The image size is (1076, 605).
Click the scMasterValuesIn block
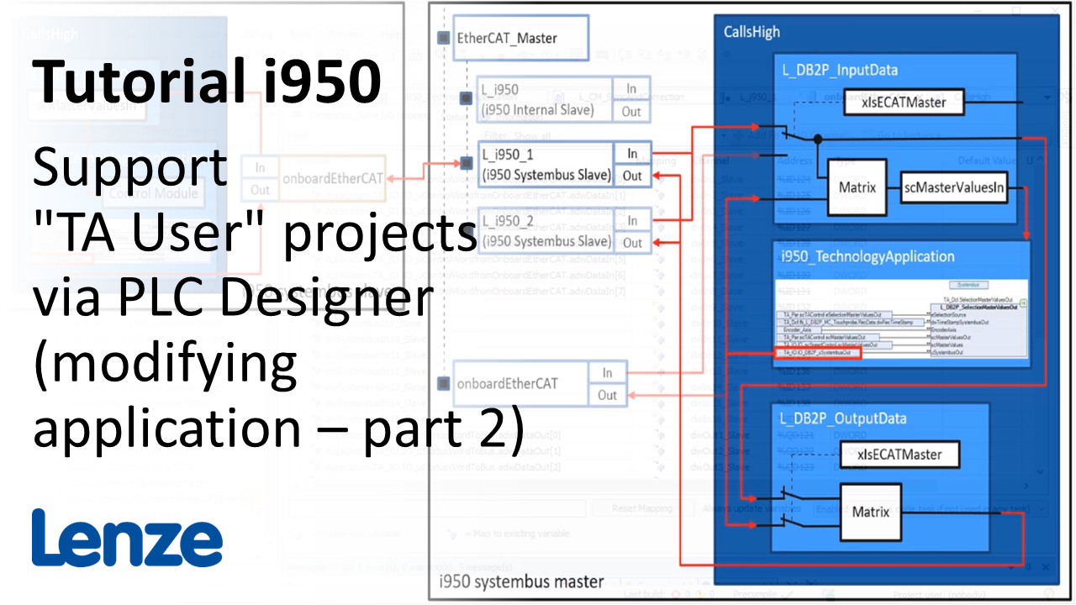click(x=953, y=187)
